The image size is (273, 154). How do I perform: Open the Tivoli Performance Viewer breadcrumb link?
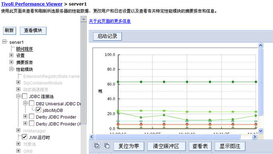point(32,4)
